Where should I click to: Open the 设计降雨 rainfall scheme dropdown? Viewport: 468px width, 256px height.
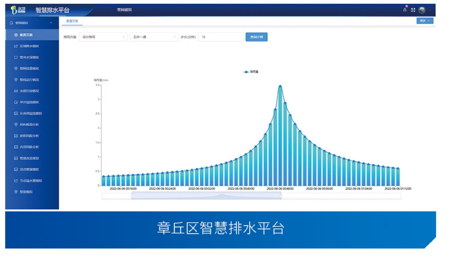tap(104, 37)
